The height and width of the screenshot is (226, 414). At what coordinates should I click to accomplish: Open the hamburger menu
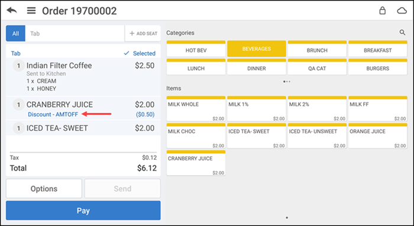pyautogui.click(x=31, y=11)
